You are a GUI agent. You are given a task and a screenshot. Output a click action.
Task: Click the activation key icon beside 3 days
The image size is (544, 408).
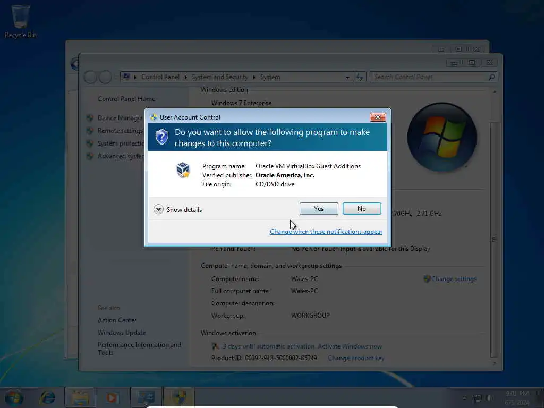216,346
